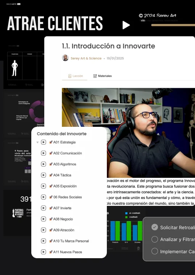Click the green legend swatch in bar chart
This screenshot has height=275, width=195.
[126, 217]
